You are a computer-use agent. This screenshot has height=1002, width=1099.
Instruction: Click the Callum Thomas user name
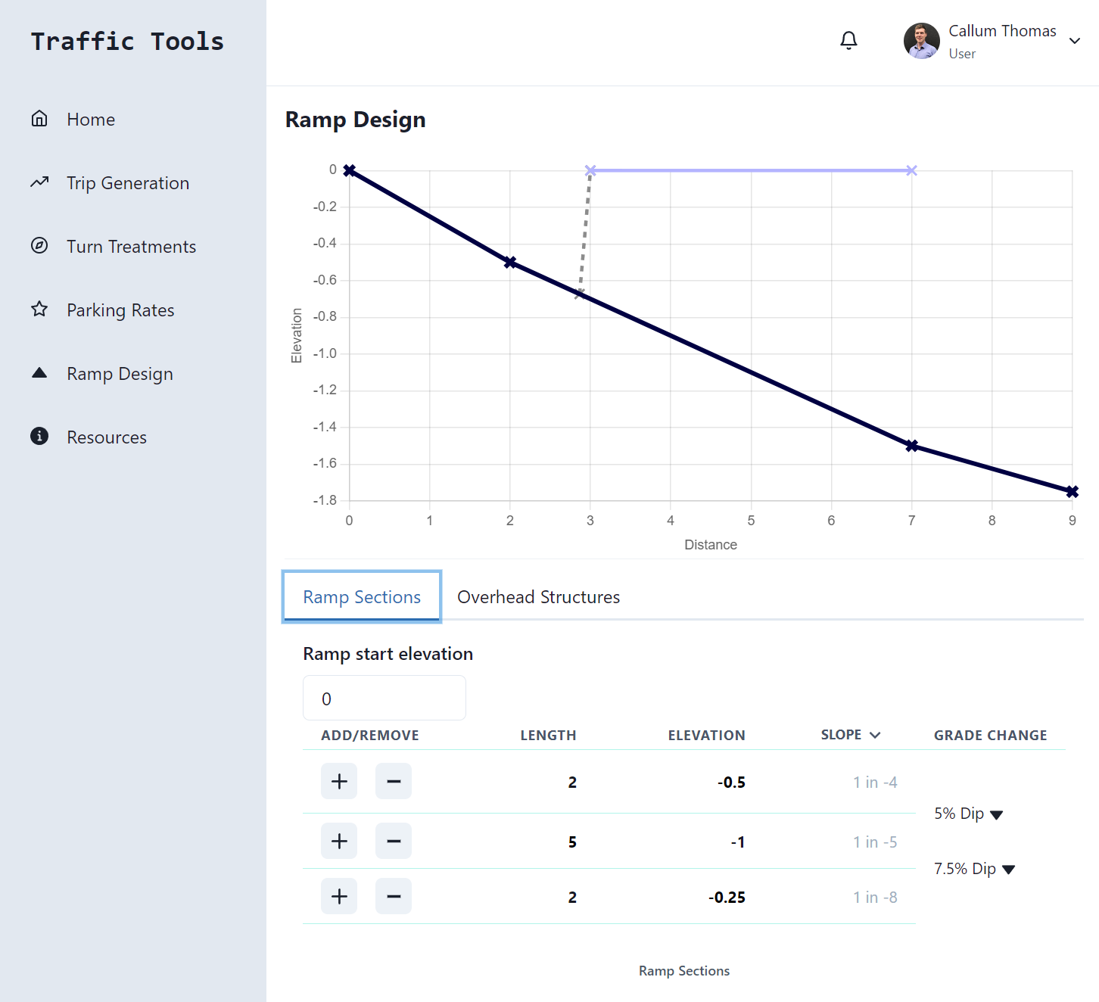[1002, 31]
